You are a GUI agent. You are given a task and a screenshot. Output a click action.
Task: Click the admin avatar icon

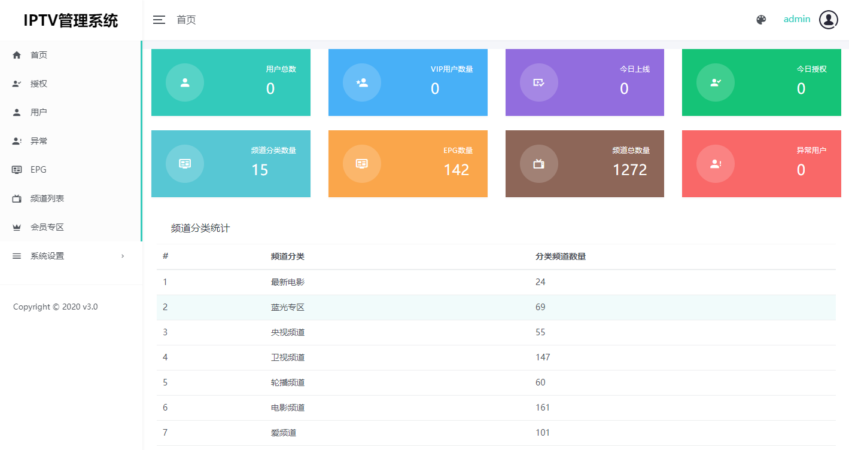pyautogui.click(x=828, y=20)
